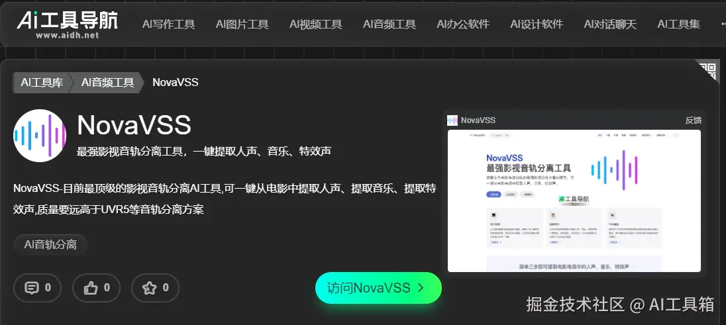Open AI工具集 menu item
The height and width of the screenshot is (325, 726).
[x=679, y=24]
